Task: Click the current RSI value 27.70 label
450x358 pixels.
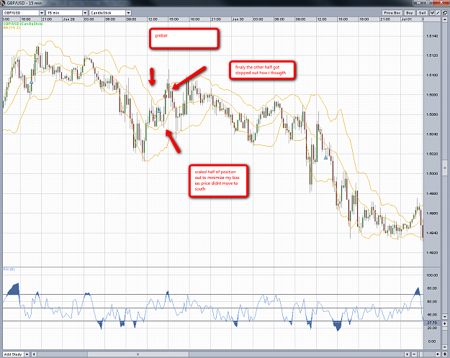Action: click(x=432, y=323)
